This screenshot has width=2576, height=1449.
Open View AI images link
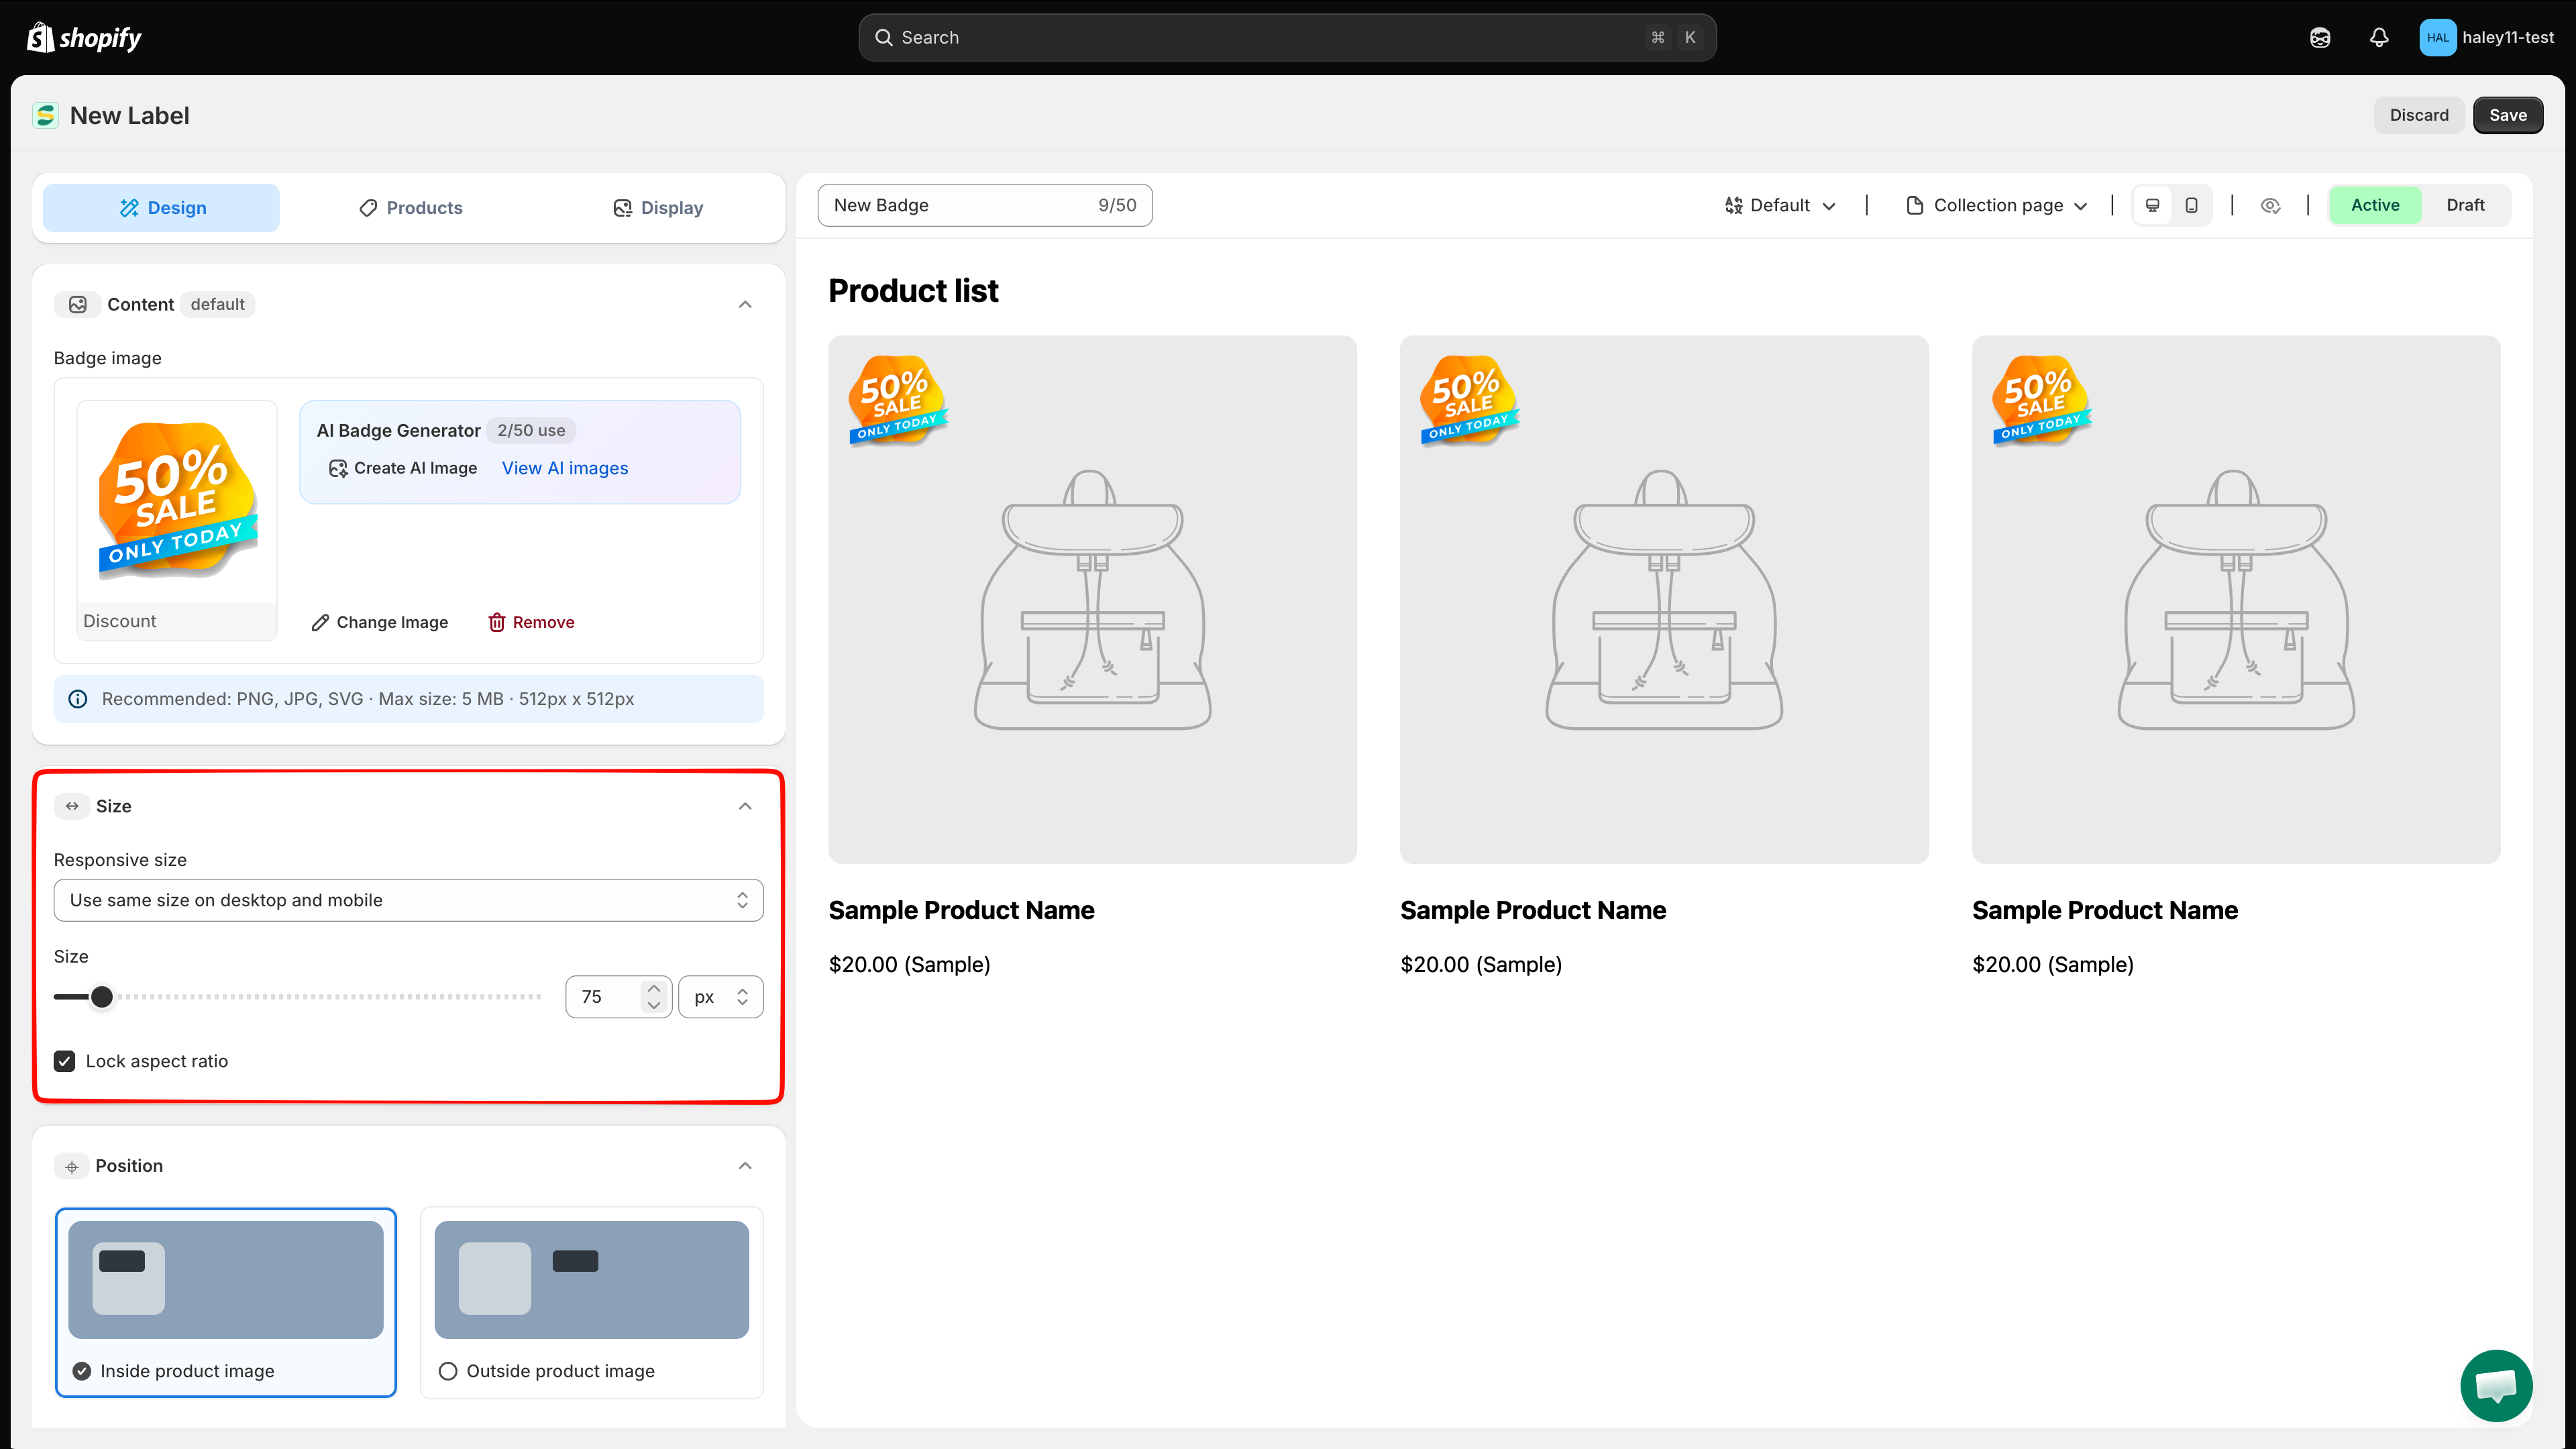pyautogui.click(x=565, y=468)
